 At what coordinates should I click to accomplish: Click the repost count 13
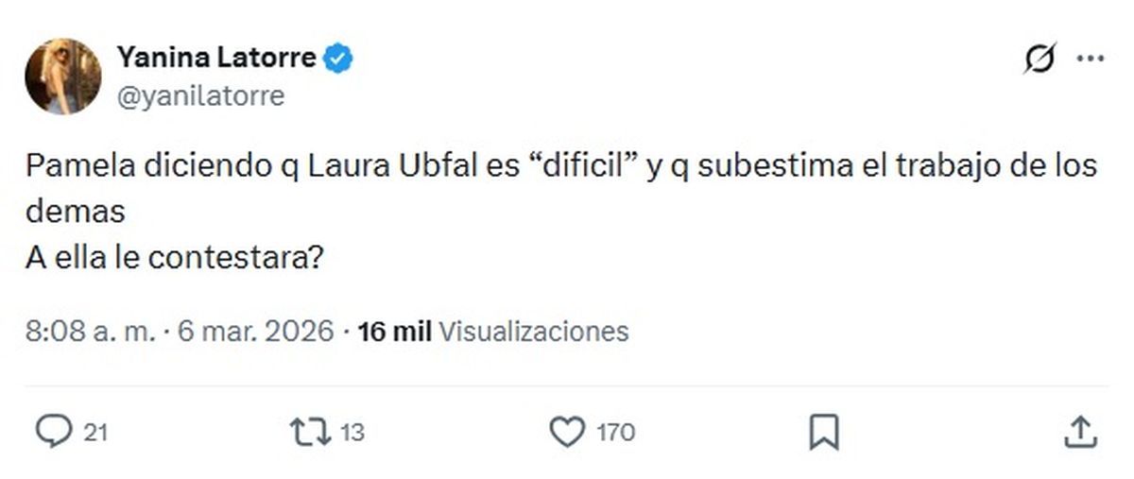[x=352, y=434]
